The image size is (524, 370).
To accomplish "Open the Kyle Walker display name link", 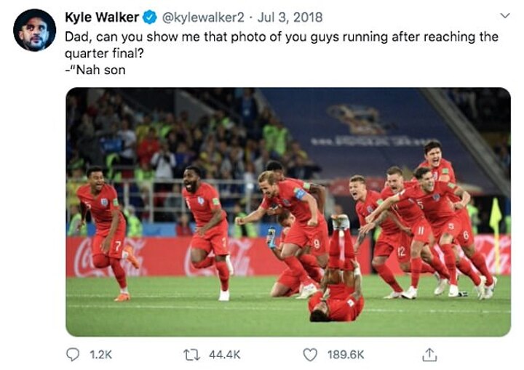I will (x=102, y=17).
